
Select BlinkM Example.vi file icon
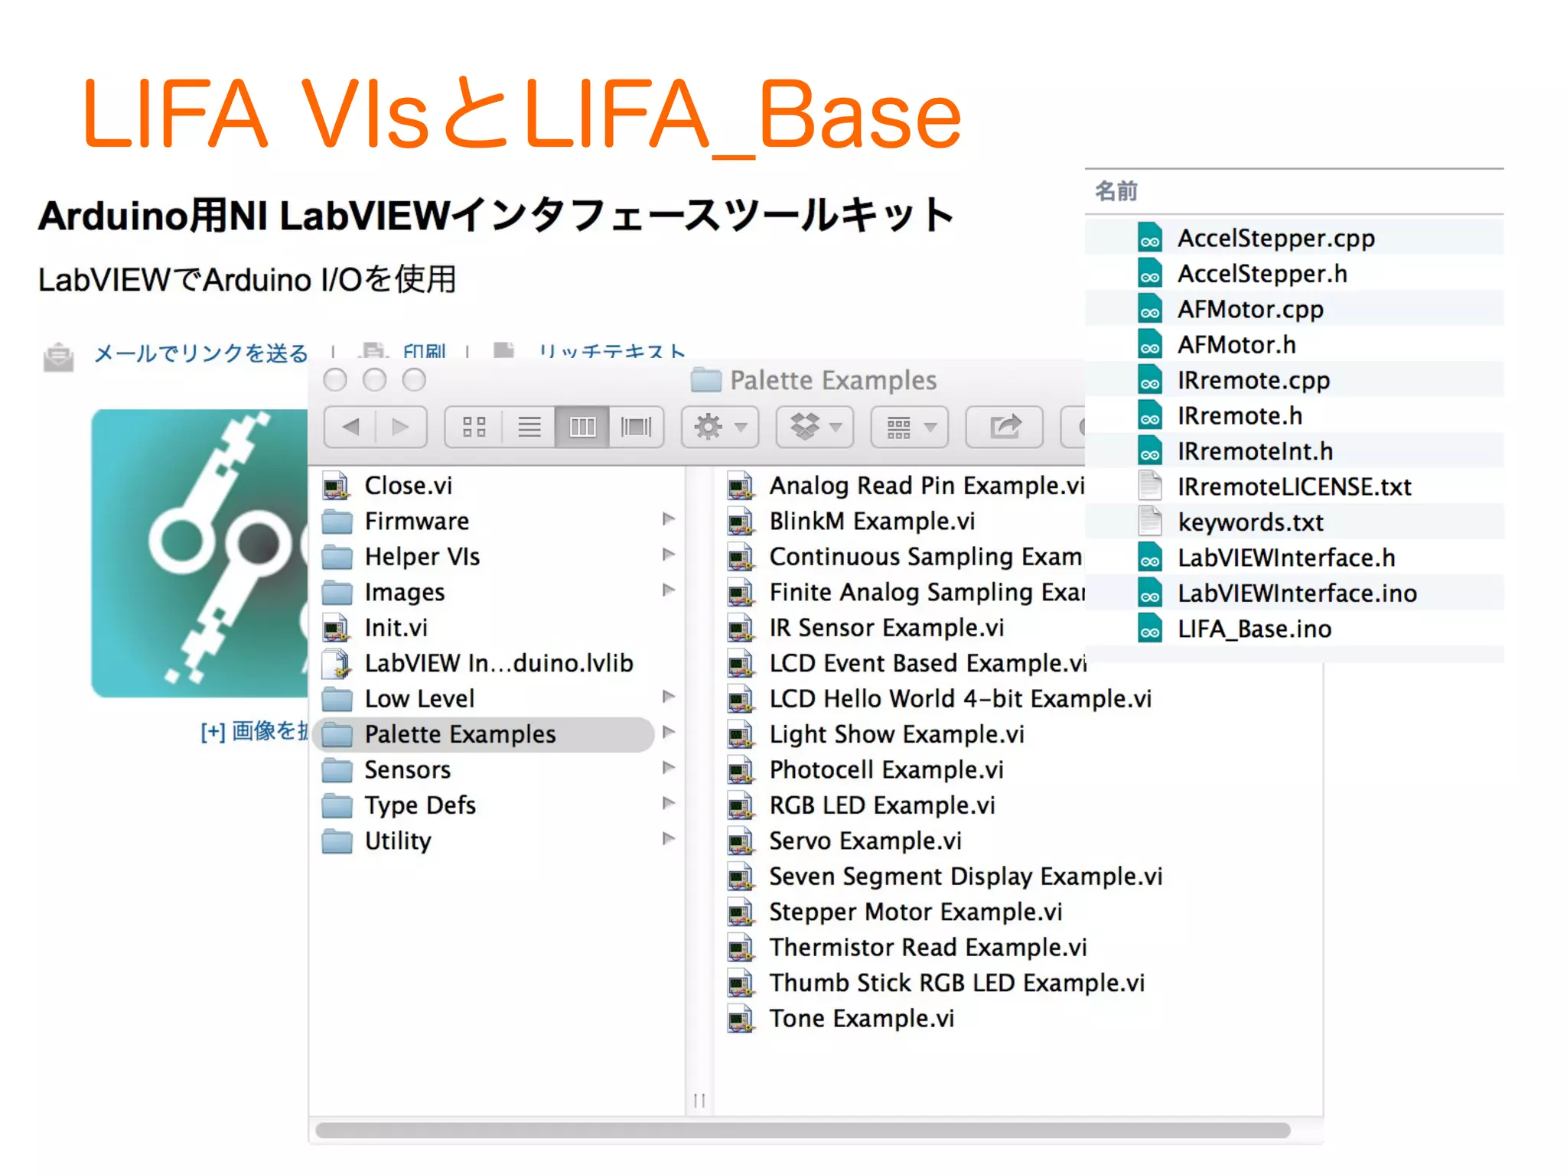(x=740, y=522)
